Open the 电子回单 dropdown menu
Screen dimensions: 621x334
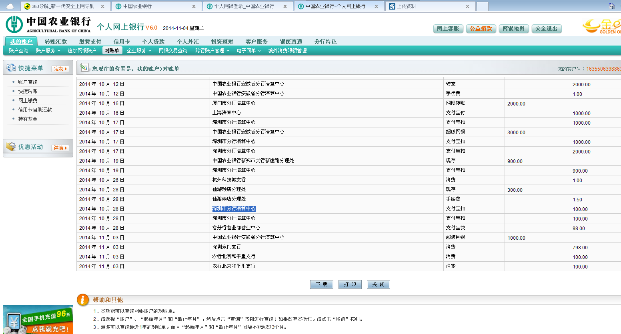click(x=248, y=51)
